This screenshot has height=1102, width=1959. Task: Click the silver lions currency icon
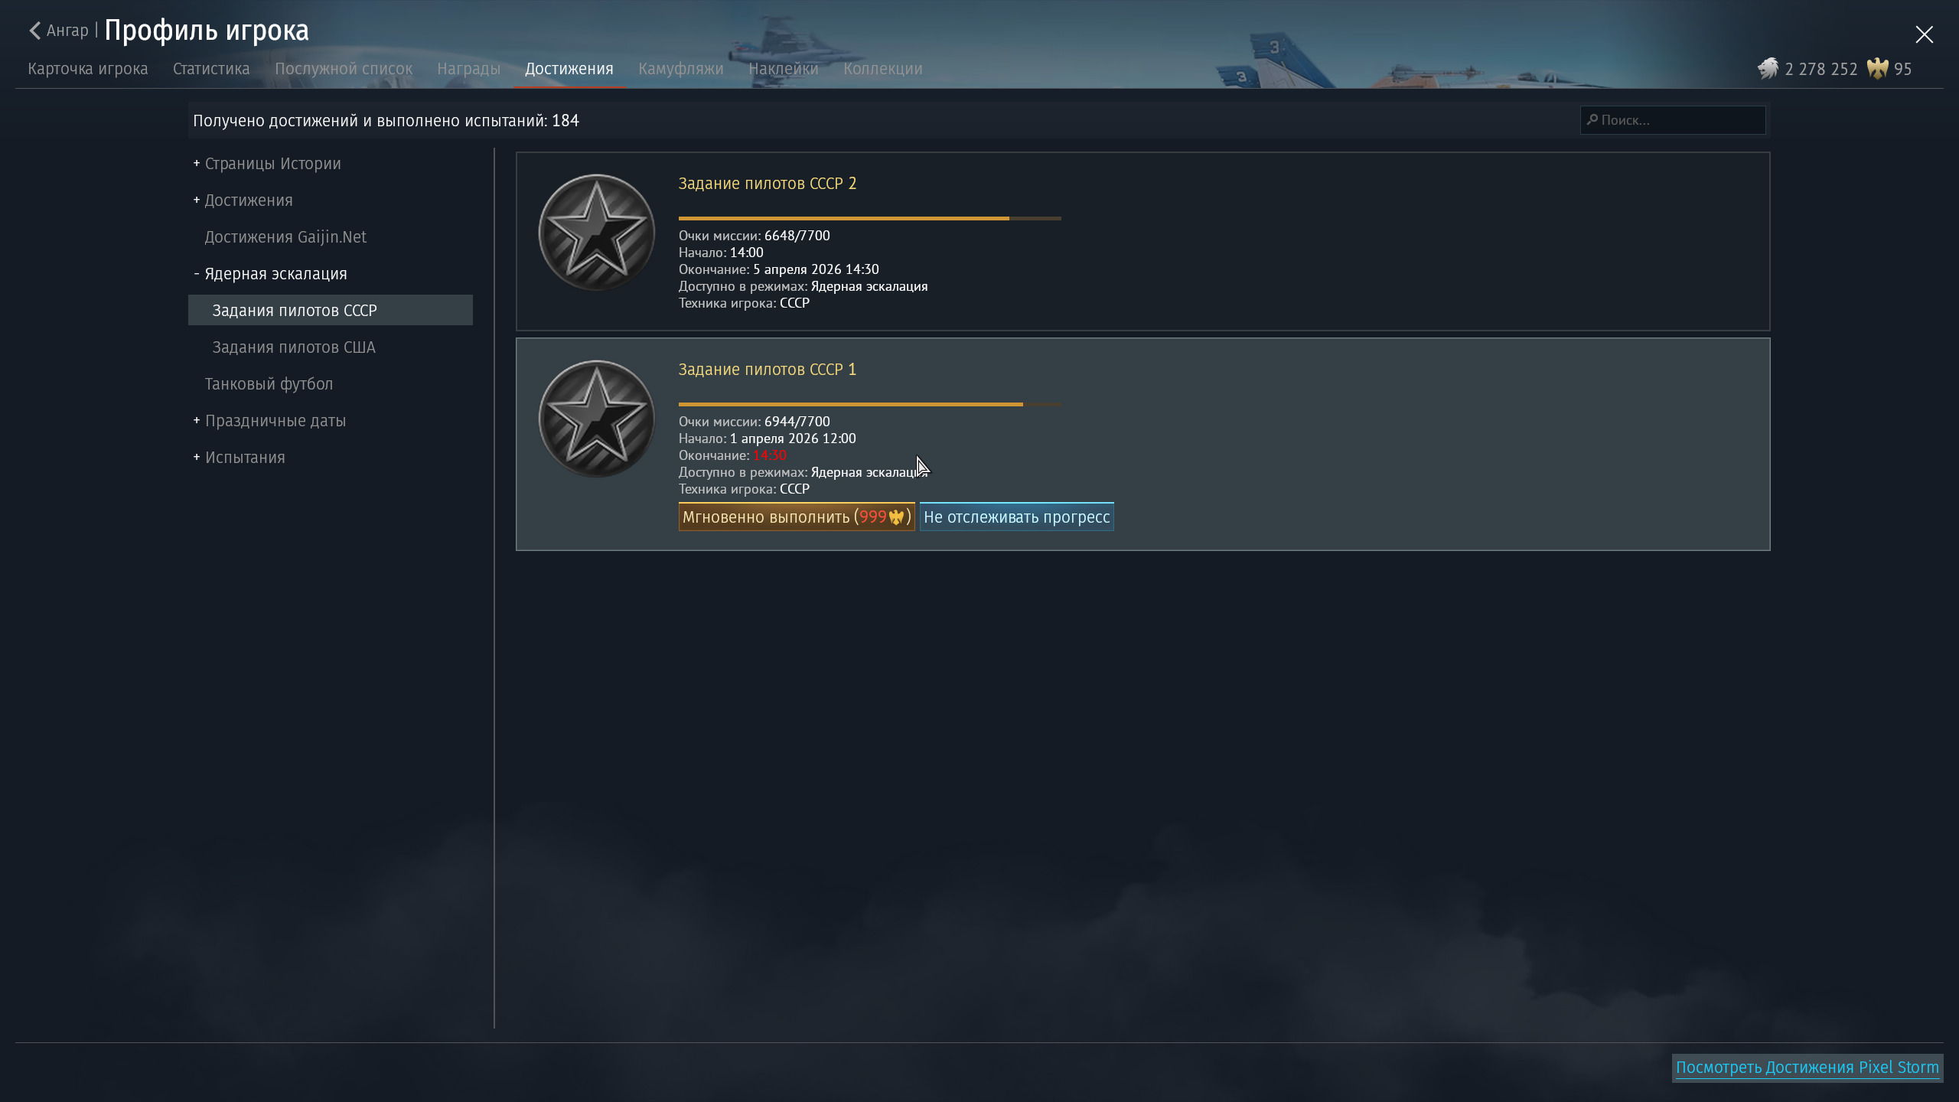[1768, 69]
